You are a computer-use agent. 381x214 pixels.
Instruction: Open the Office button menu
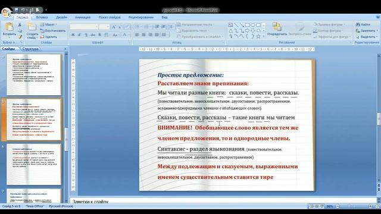tap(6, 12)
